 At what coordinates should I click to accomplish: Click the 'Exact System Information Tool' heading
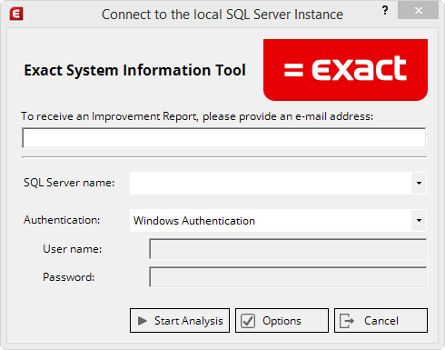click(135, 70)
